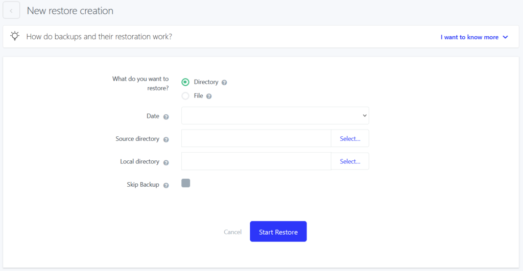Enable the Skip Backup checkbox
This screenshot has width=523, height=271.
186,183
